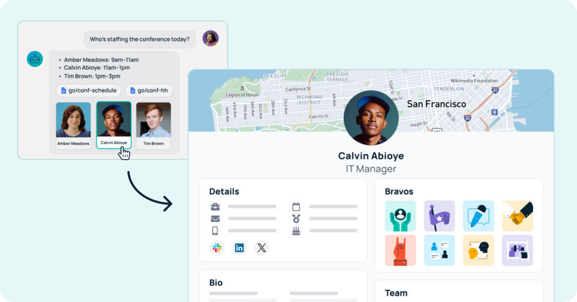
Task: Click the briefcase icon in Details
Action: click(215, 207)
